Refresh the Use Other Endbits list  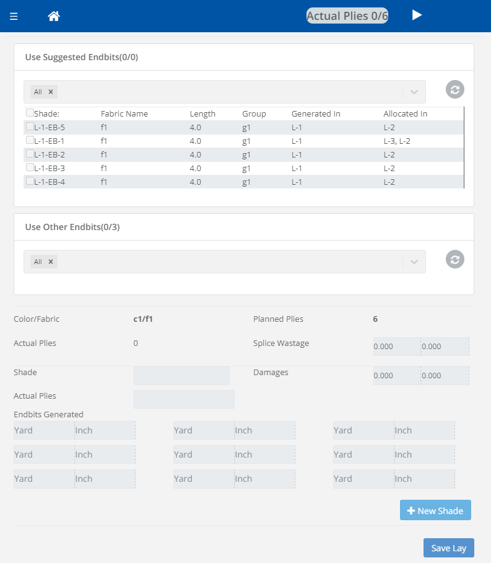pos(454,259)
